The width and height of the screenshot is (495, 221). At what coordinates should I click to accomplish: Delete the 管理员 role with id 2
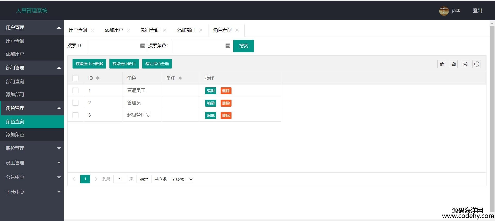point(226,103)
